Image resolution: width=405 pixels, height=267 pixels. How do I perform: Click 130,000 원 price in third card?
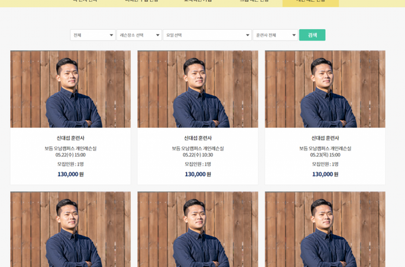[x=325, y=174]
